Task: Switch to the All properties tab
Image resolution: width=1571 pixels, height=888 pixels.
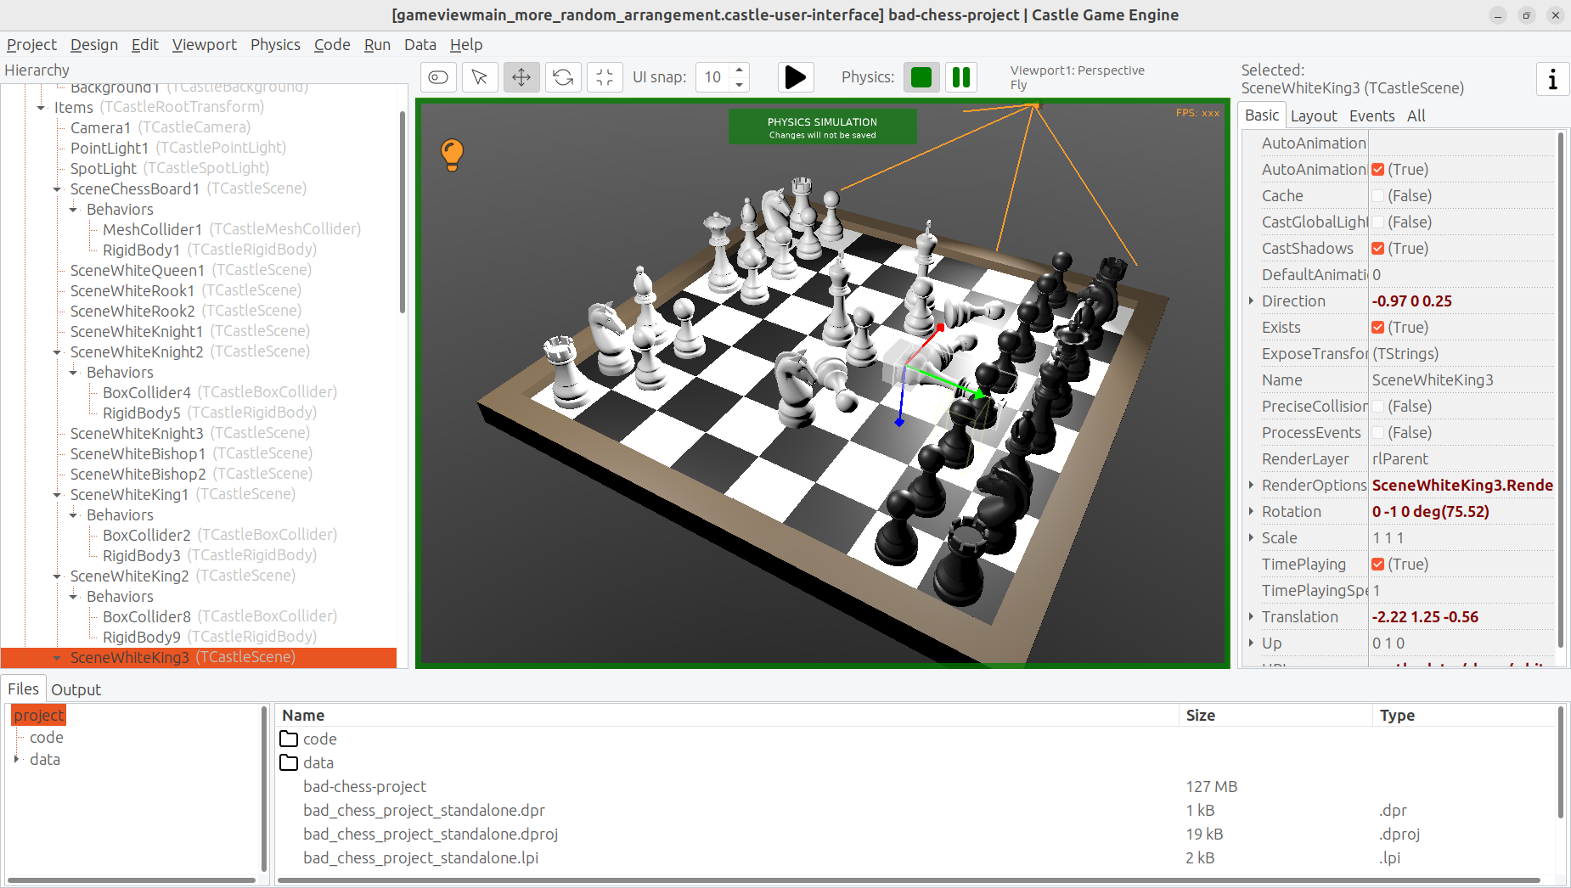Action: point(1416,116)
